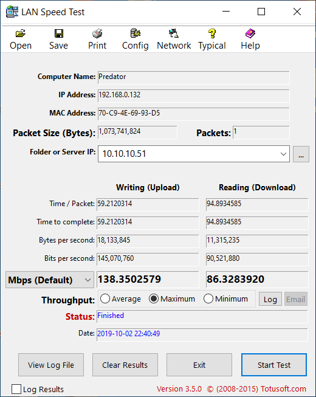
Task: Click the Totusoft.com link text
Action: click(x=283, y=388)
